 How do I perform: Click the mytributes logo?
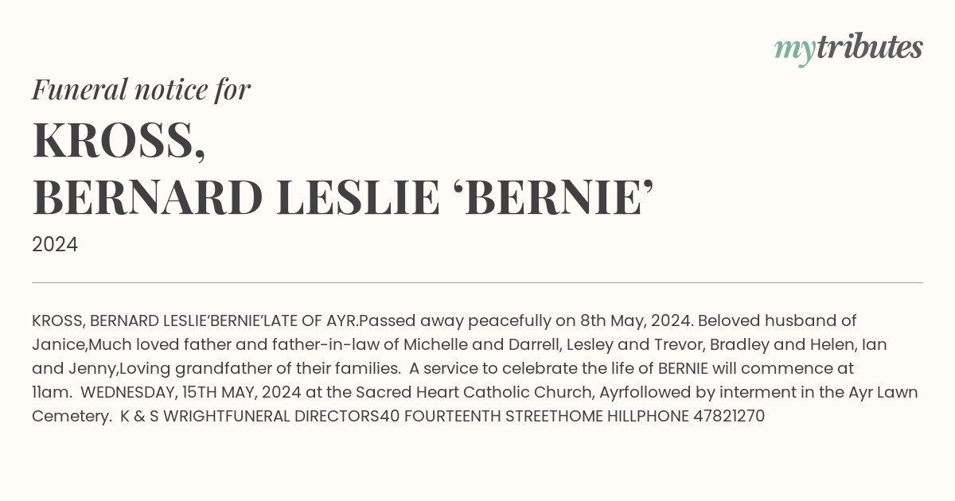[848, 49]
